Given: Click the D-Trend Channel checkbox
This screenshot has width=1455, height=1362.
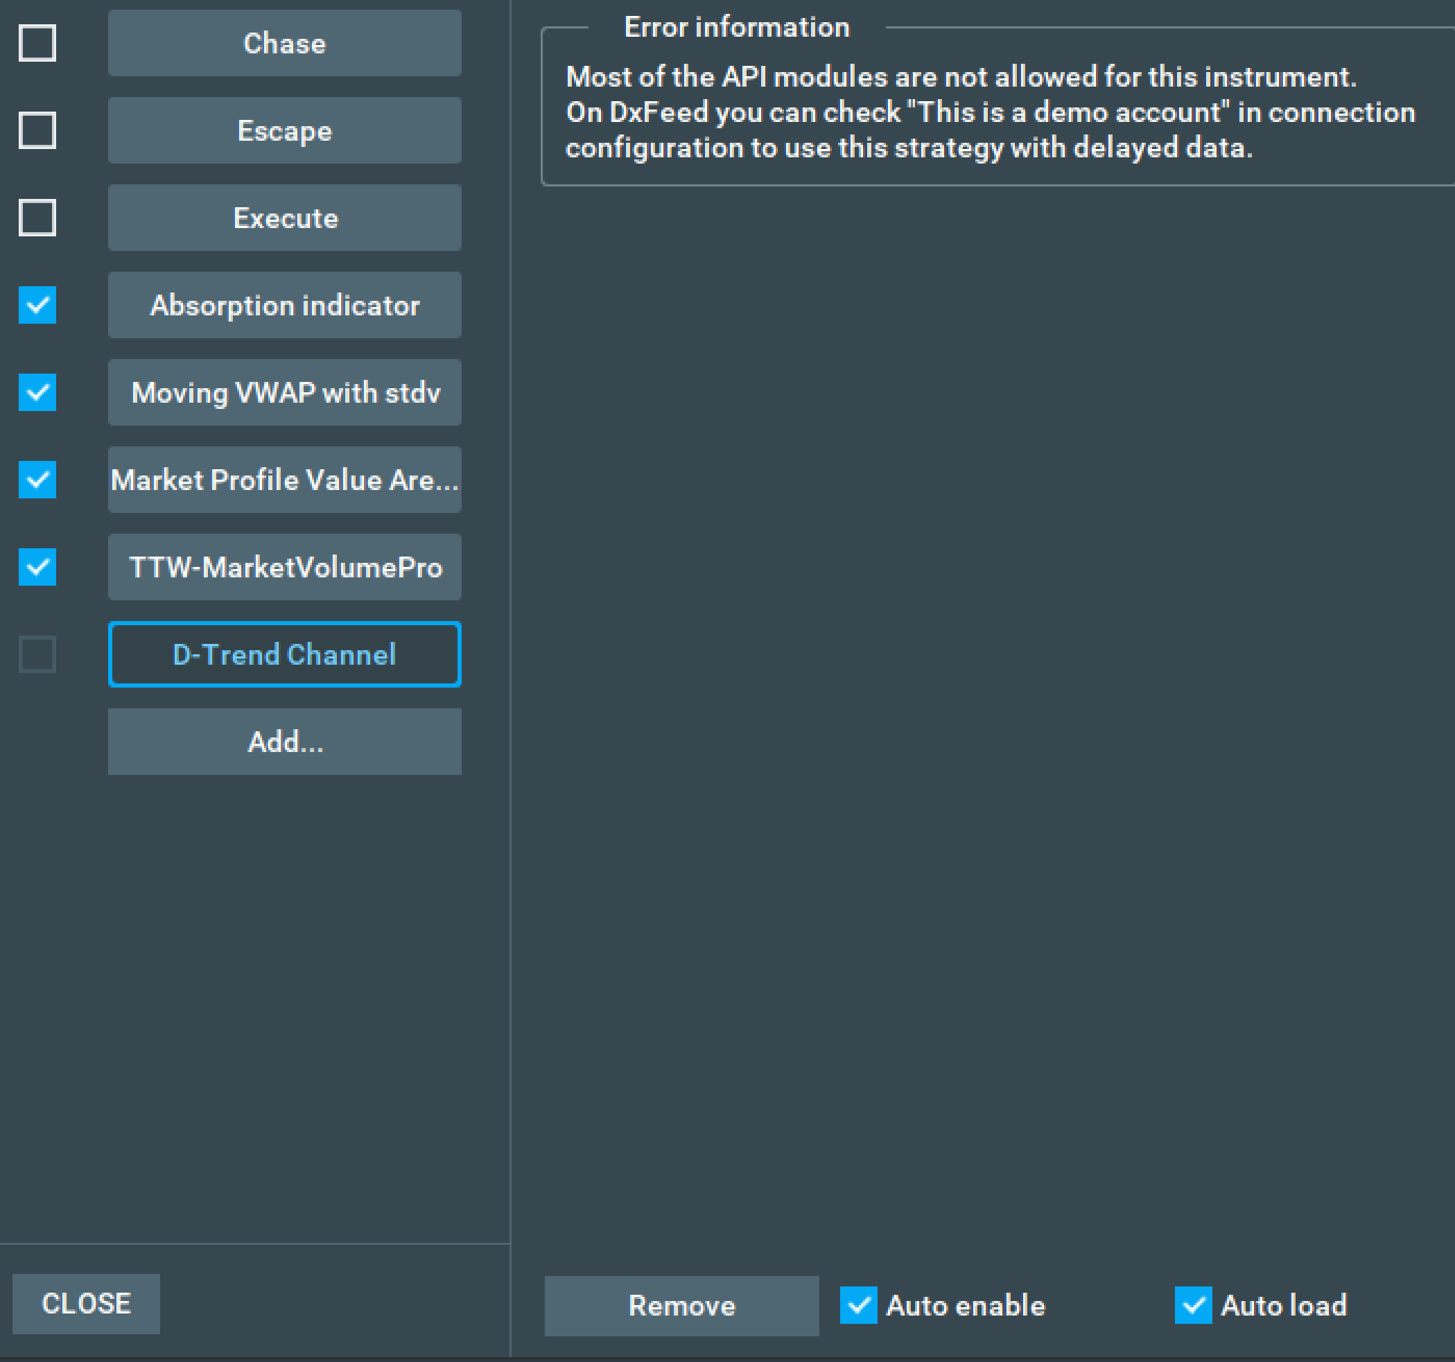Looking at the screenshot, I should [37, 654].
